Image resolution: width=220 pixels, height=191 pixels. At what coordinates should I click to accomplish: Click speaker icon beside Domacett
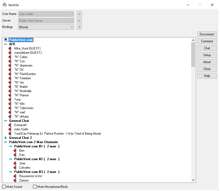pyautogui.click(x=10, y=125)
